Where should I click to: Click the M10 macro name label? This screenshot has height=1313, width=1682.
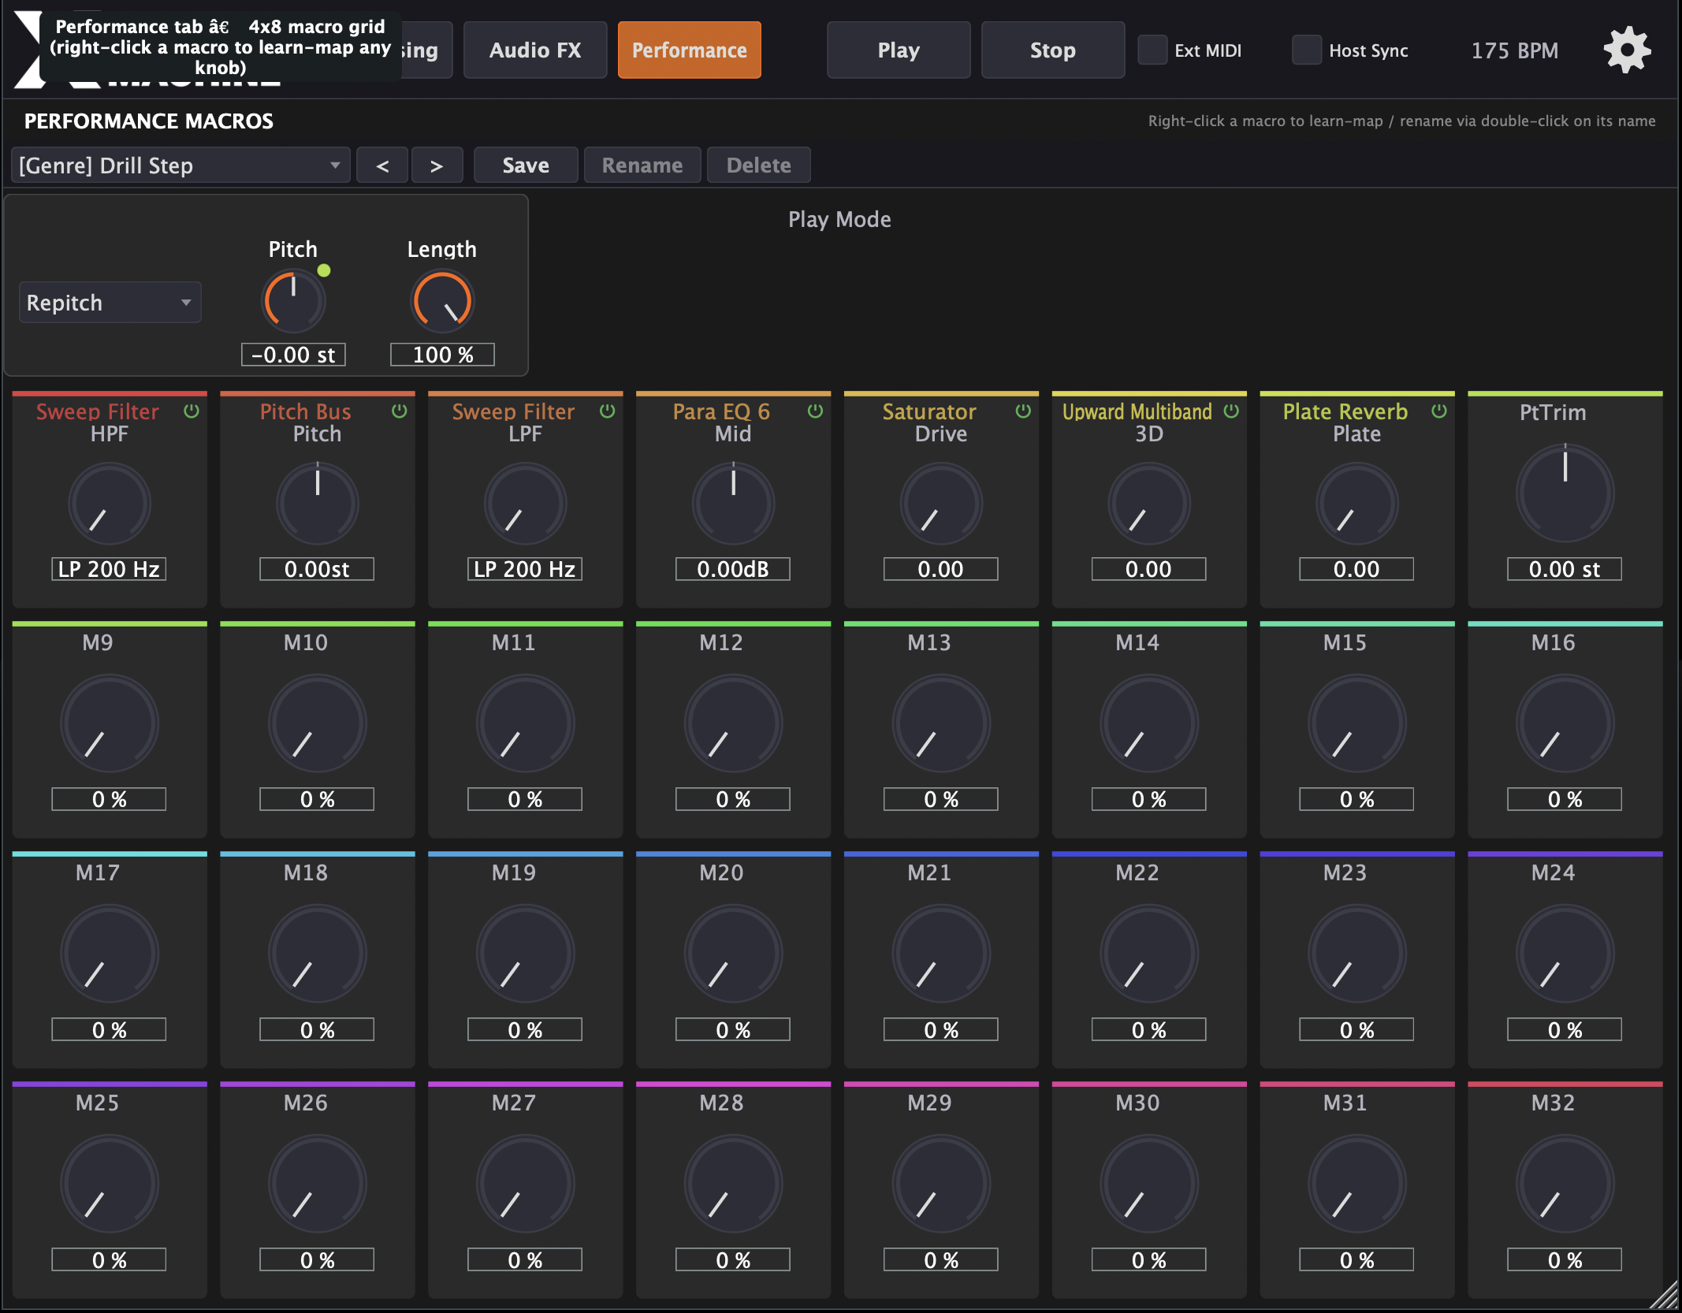pos(306,642)
